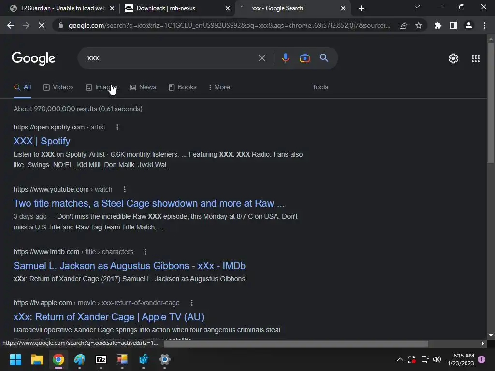Click the open.spotify.com URL breadcrumb
Image resolution: width=495 pixels, height=371 pixels.
(x=59, y=127)
